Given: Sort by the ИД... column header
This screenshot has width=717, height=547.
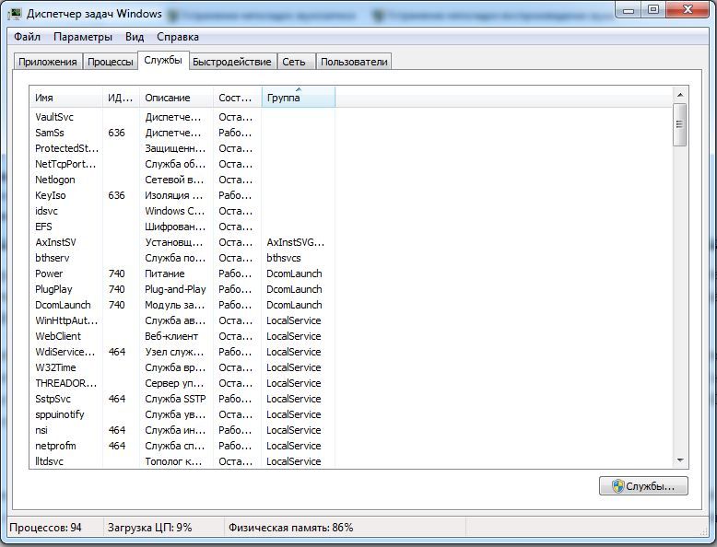Looking at the screenshot, I should (x=121, y=98).
